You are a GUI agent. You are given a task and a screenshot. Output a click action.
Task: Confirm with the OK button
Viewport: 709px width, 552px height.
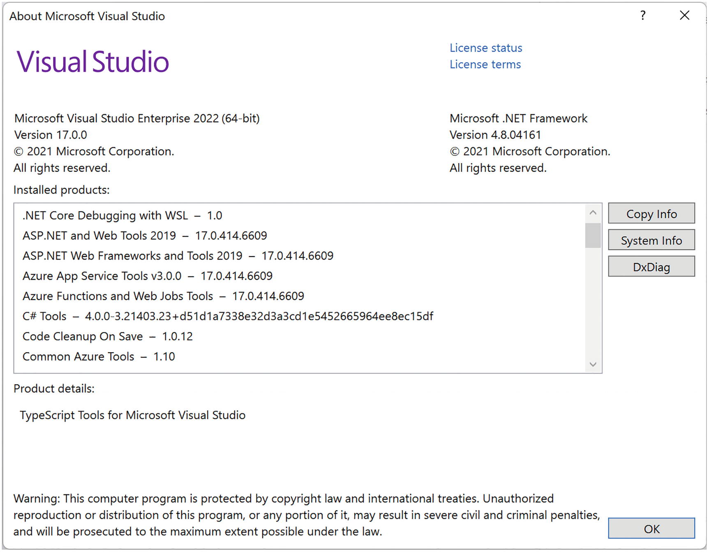(x=651, y=529)
